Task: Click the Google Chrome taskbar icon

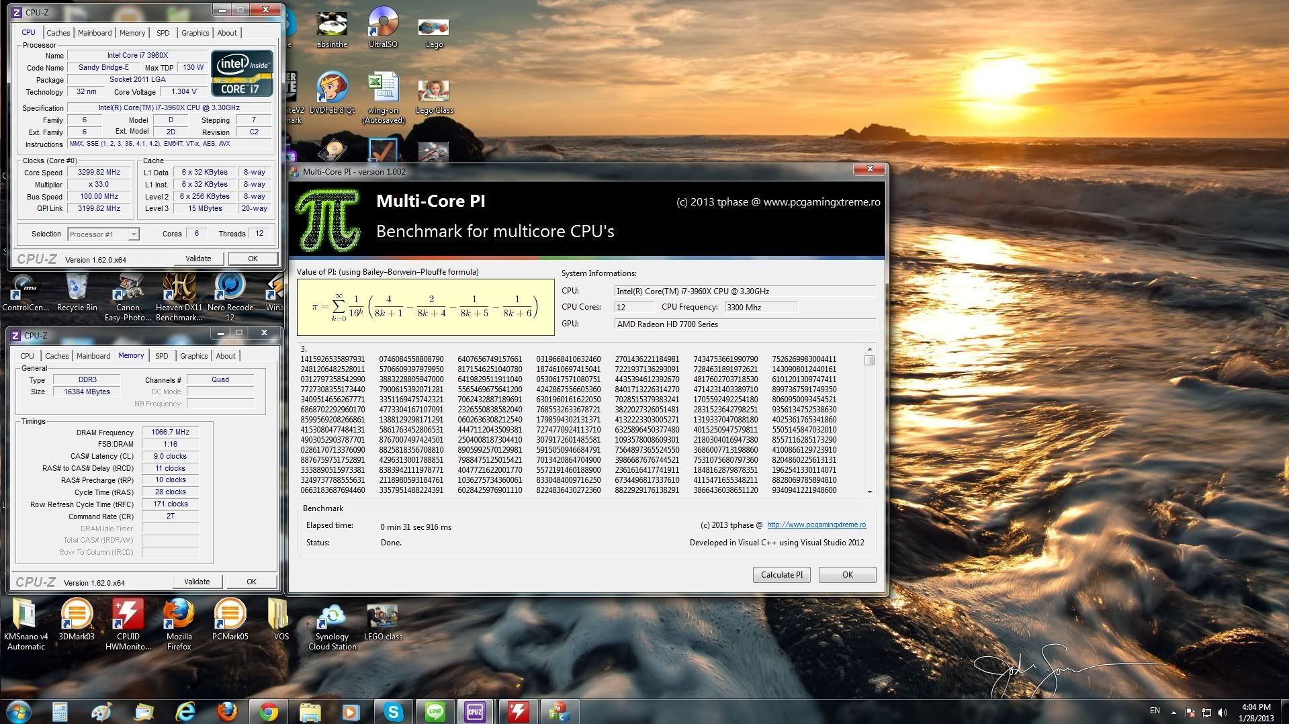Action: pos(269,711)
